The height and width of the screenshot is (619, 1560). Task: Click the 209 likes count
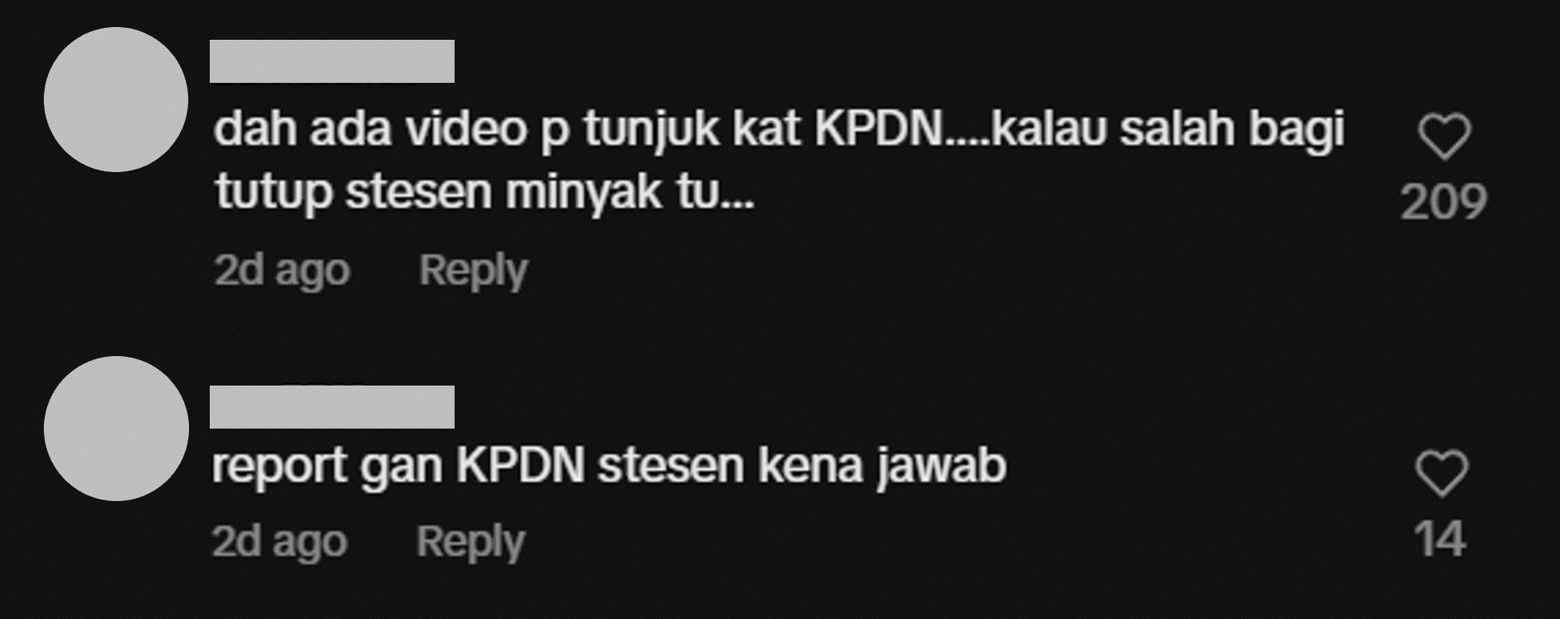(1444, 202)
